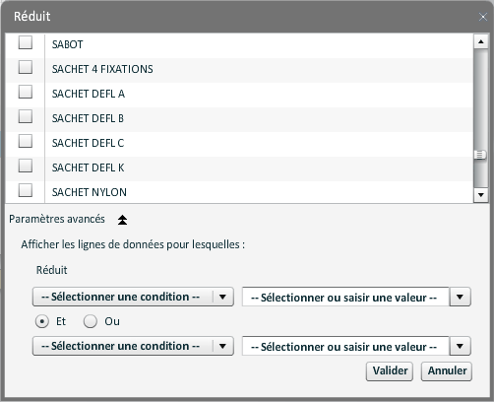Expand the first value dropdown arrow
This screenshot has height=402, width=494.
point(460,297)
